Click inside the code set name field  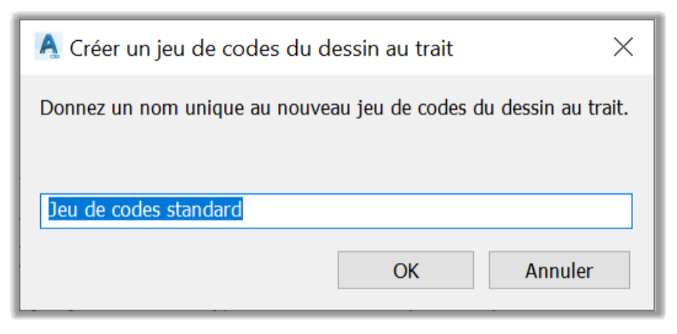[336, 211]
